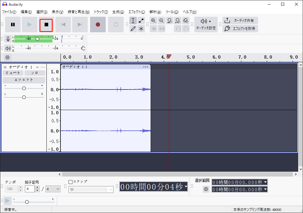
Task: Click the オーディオ共有 button
Action: [240, 21]
